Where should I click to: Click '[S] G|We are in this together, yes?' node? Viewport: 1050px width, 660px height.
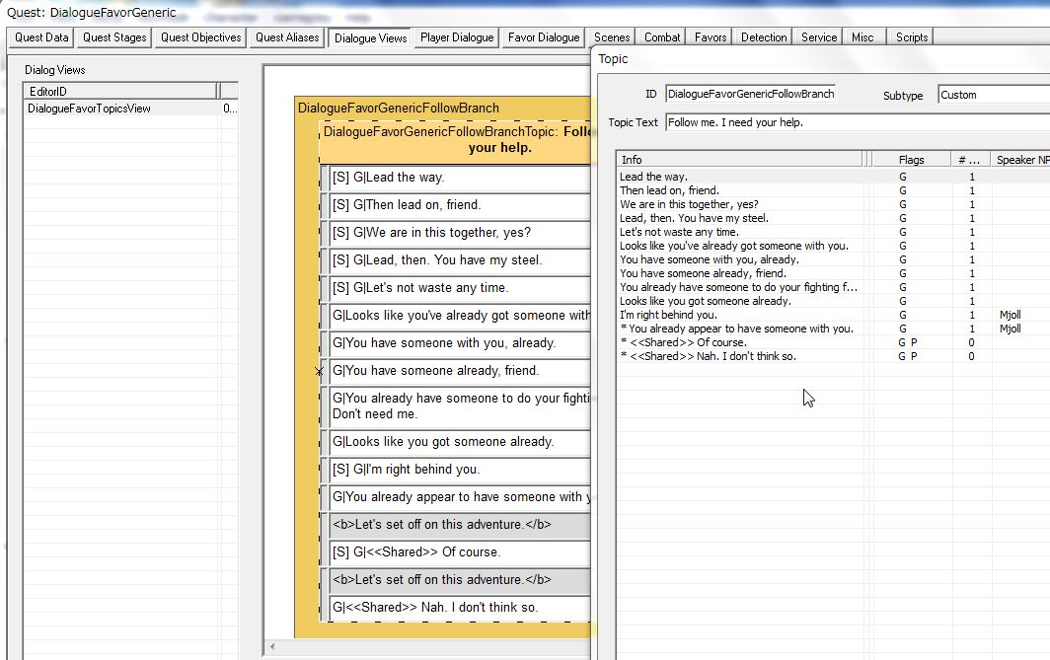pyautogui.click(x=460, y=233)
